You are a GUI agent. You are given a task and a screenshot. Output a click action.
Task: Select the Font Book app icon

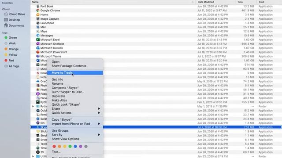pyautogui.click(x=38, y=6)
